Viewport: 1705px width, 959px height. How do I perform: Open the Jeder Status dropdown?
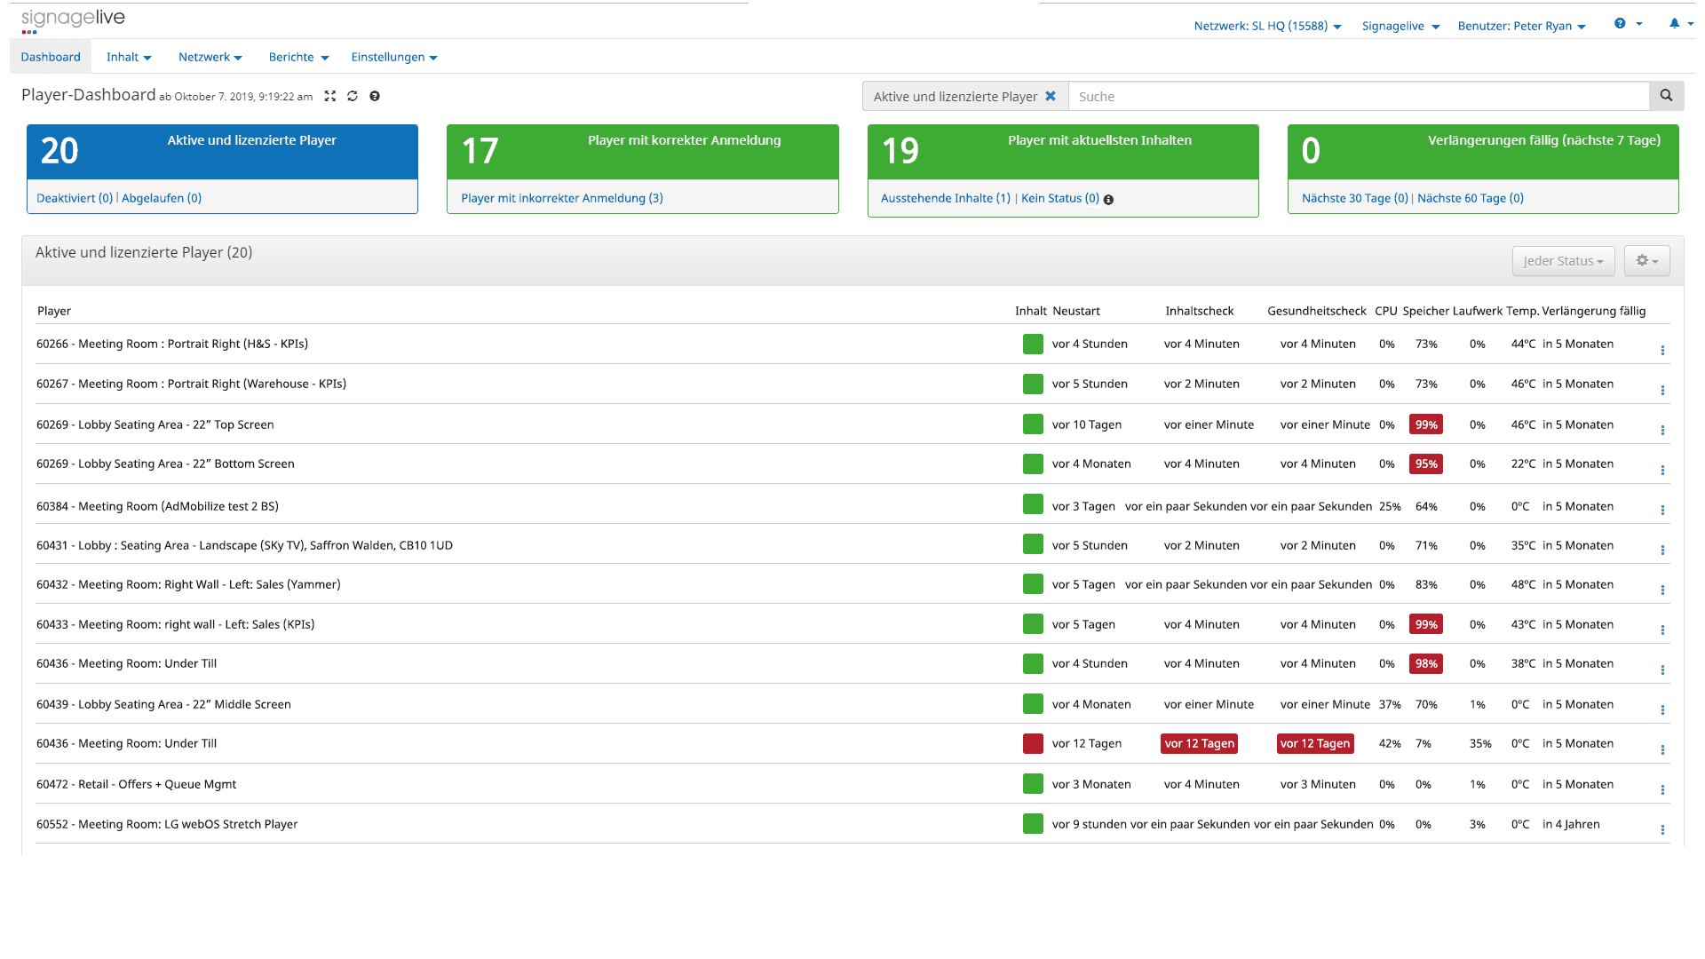(1563, 260)
